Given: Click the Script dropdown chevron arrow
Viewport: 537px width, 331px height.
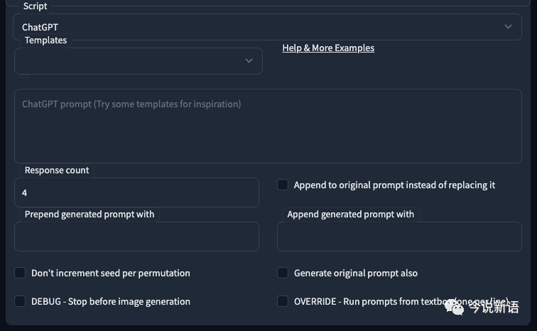Looking at the screenshot, I should [508, 27].
